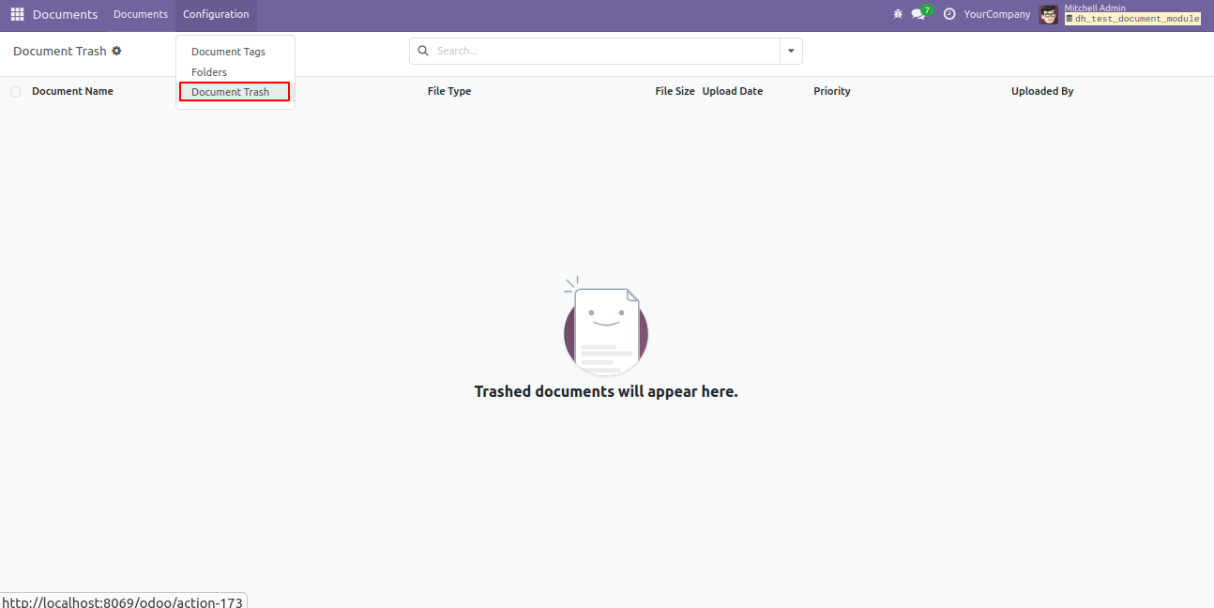Screen dimensions: 1214x608
Task: Choose Folders in the Configuration dropdown
Action: click(209, 72)
